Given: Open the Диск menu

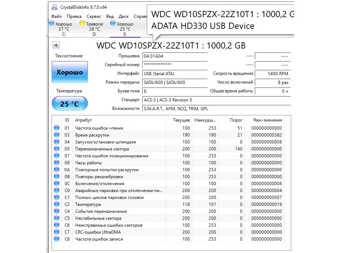Looking at the screenshot, I should tap(123, 16).
